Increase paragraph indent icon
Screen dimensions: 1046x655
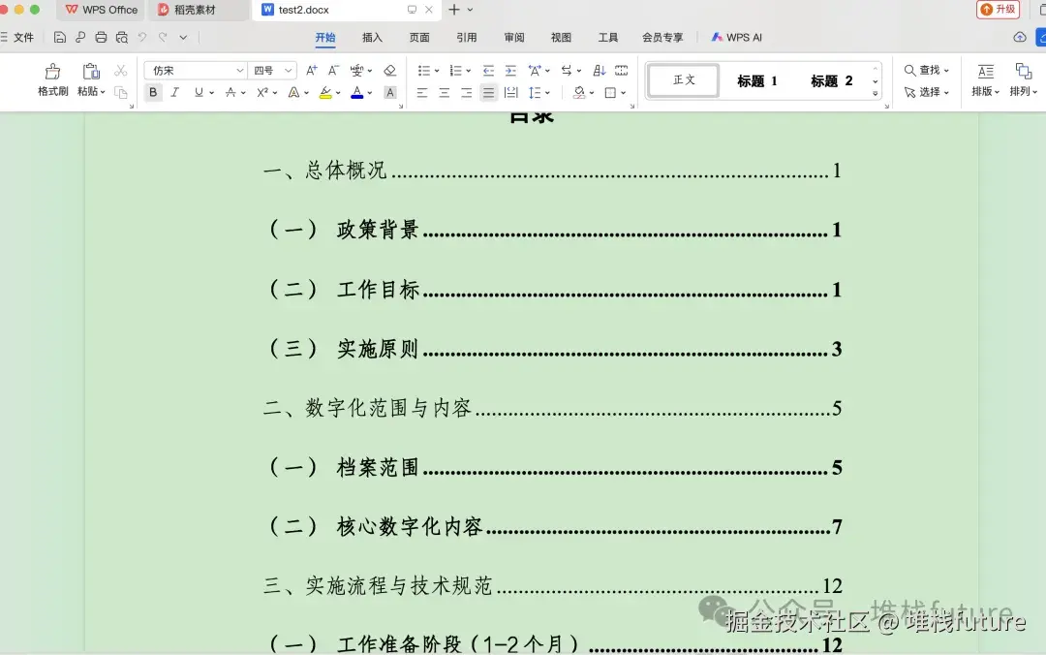coord(510,70)
